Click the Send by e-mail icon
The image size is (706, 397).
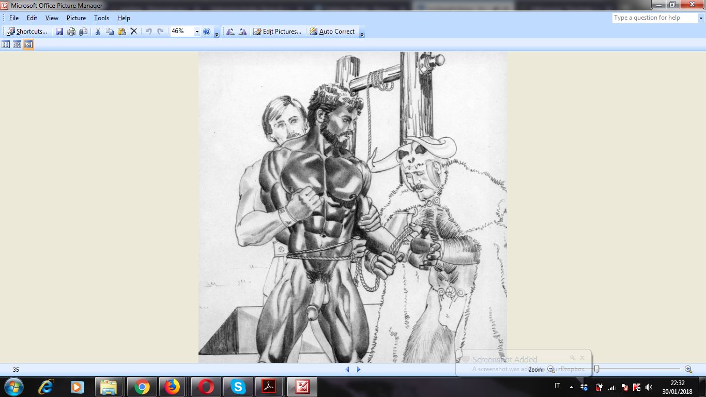click(83, 32)
